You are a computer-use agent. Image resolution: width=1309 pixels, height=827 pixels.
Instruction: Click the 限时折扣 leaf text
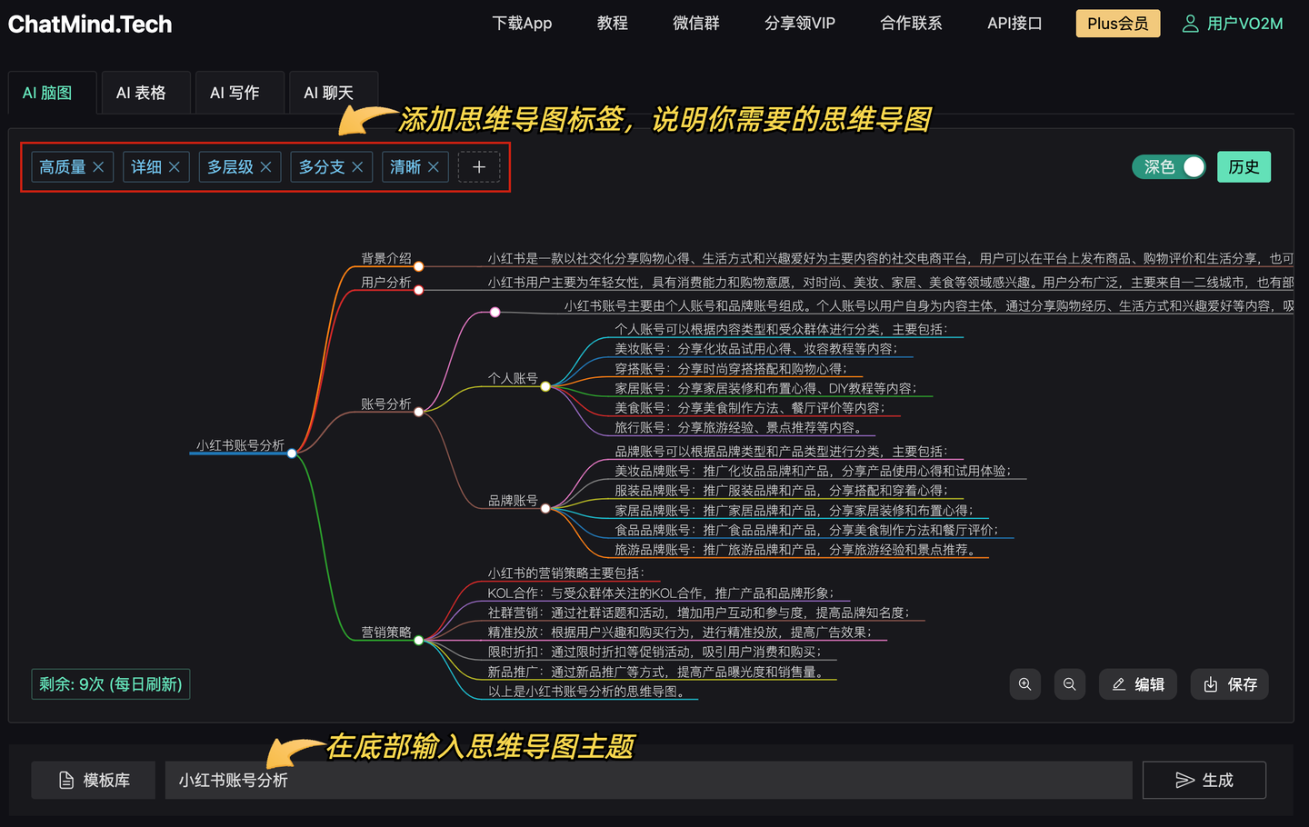654,652
